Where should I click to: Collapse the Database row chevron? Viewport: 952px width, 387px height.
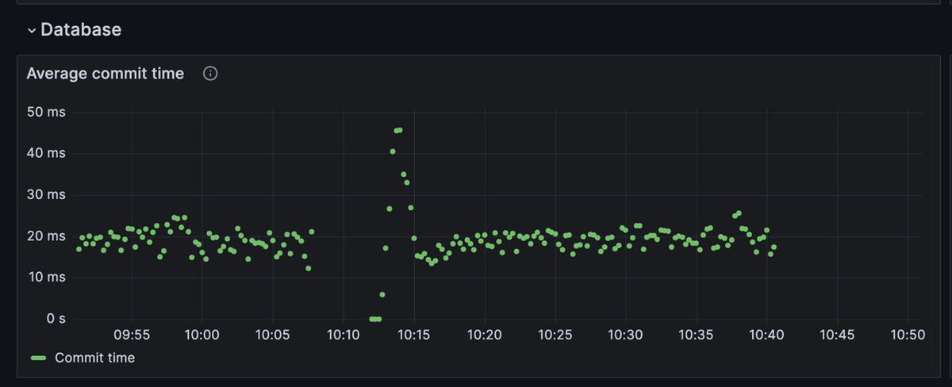point(32,30)
